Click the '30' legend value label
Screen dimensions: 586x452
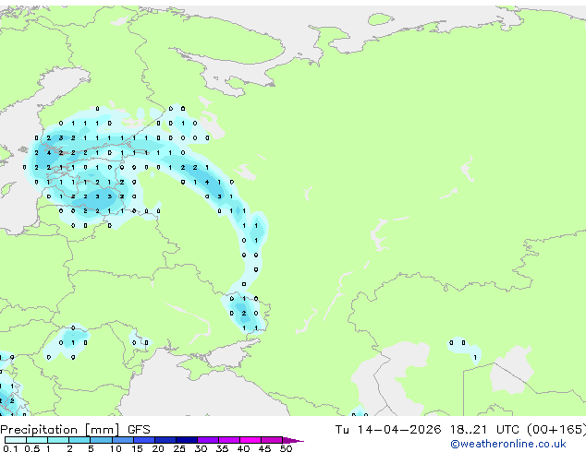201,448
